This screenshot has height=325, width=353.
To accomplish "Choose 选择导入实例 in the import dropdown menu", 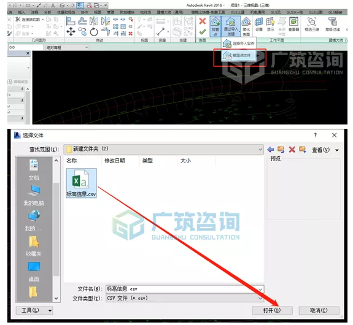I will (239, 43).
